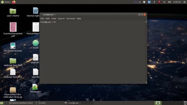Screen dimensions: 187x105
Task: Click the terminal scrollbar down arrow
Action: pos(146,82)
